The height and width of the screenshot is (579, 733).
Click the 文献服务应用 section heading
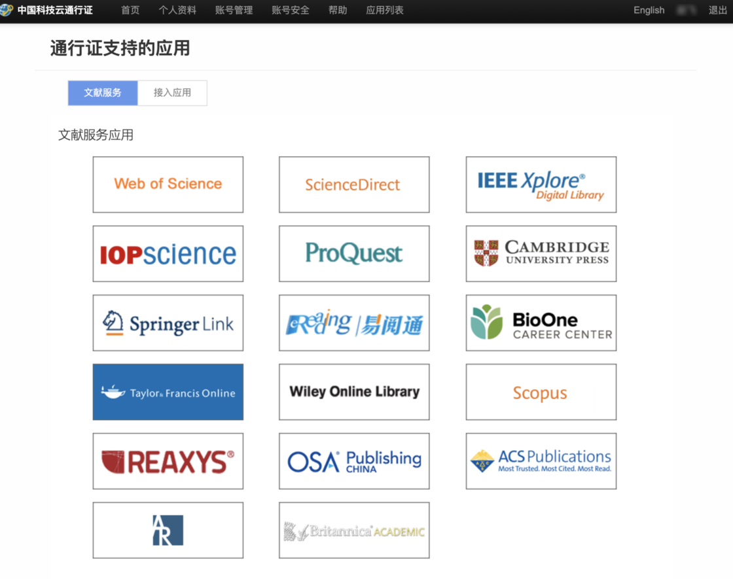coord(96,135)
